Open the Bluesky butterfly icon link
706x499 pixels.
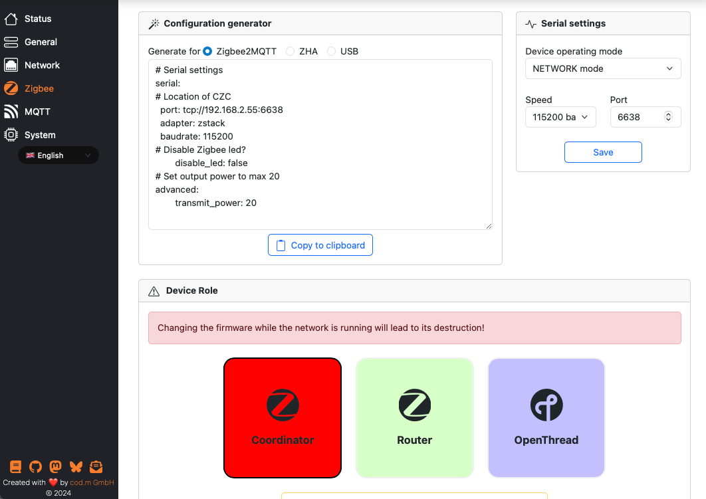(76, 467)
